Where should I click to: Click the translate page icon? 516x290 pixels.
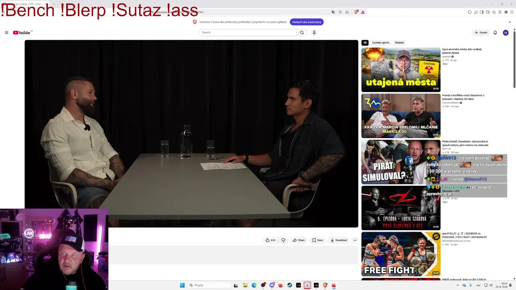333,12
